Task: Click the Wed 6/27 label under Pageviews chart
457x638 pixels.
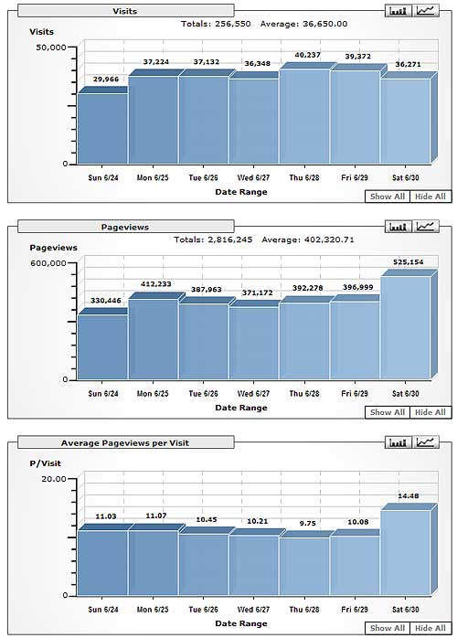Action: point(253,393)
